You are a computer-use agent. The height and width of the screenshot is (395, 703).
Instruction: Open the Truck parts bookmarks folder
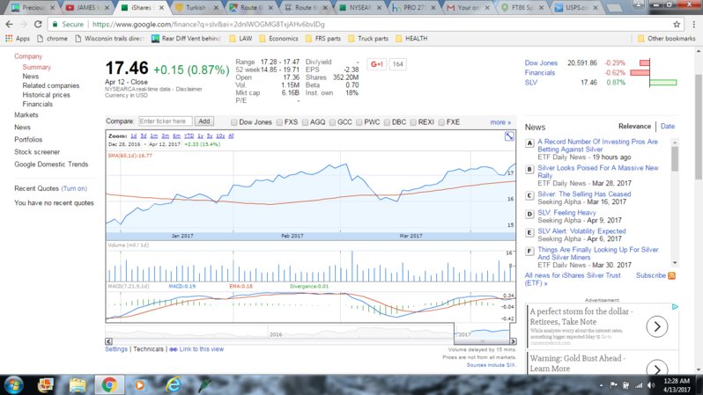368,39
